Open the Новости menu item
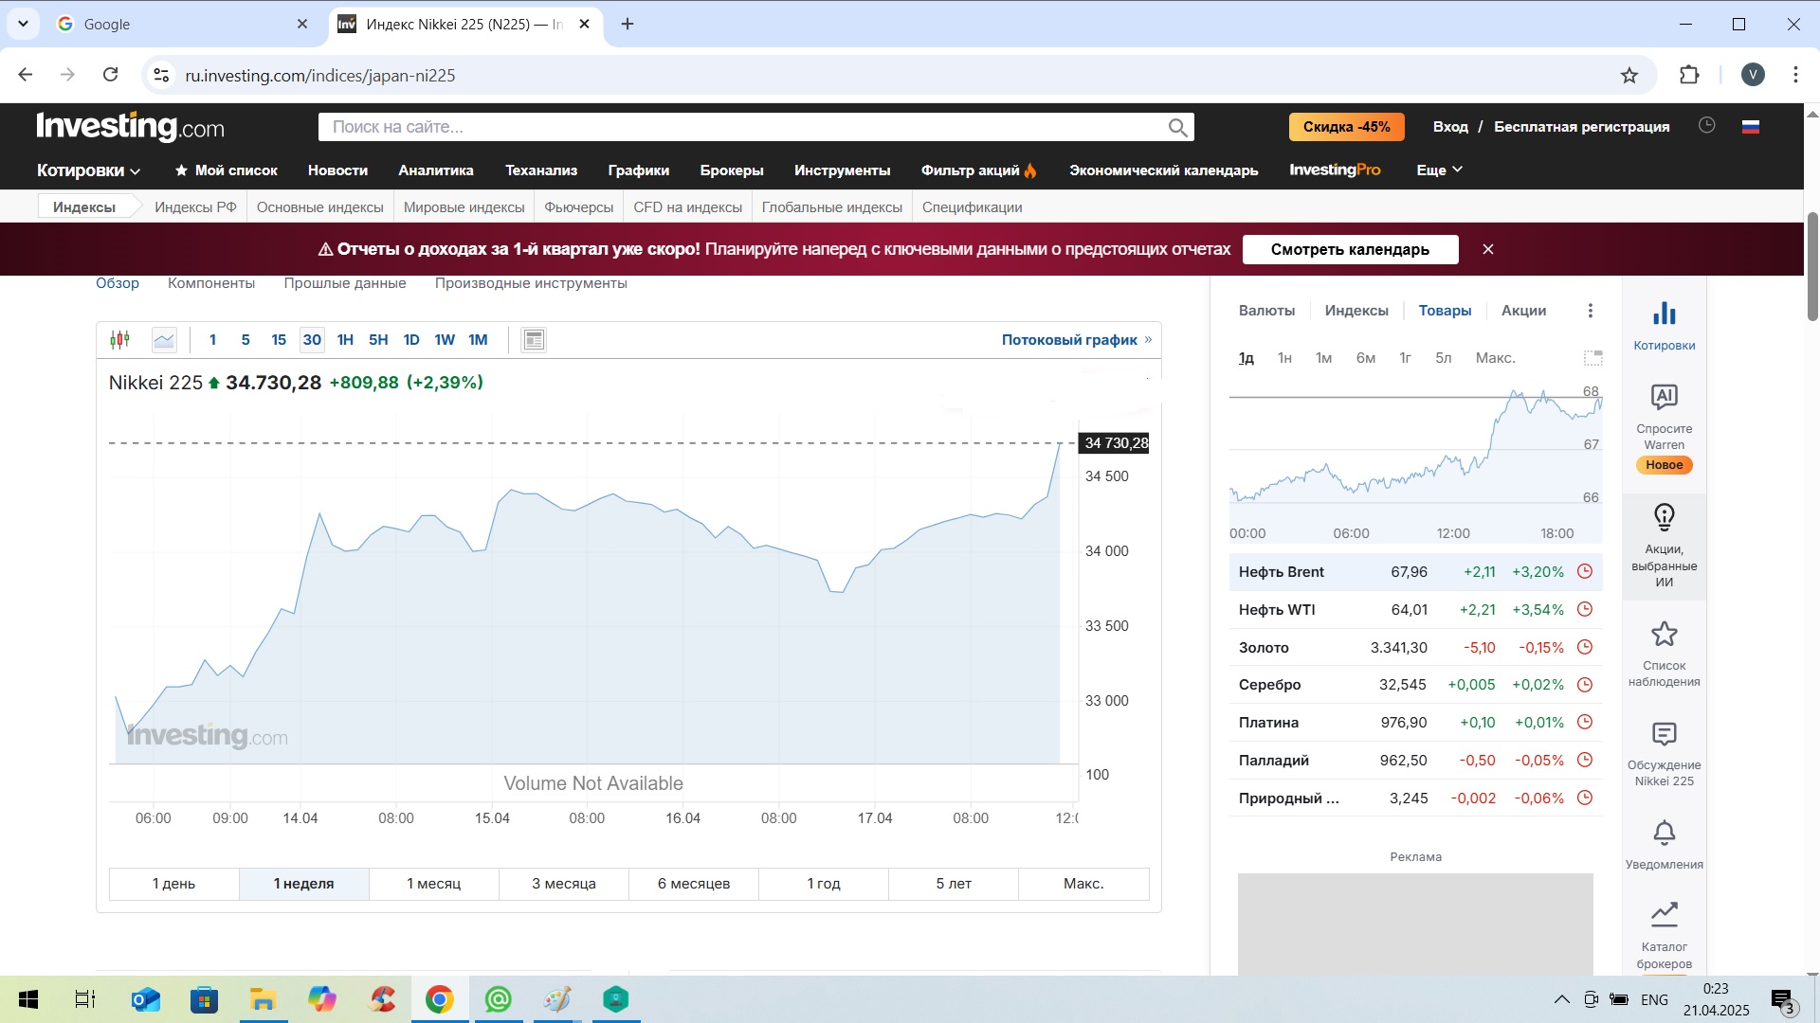 (337, 170)
